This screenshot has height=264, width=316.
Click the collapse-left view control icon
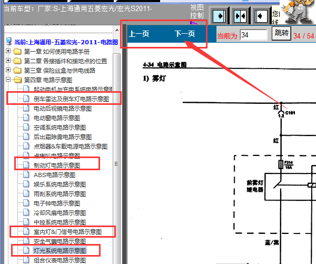[x=261, y=16]
